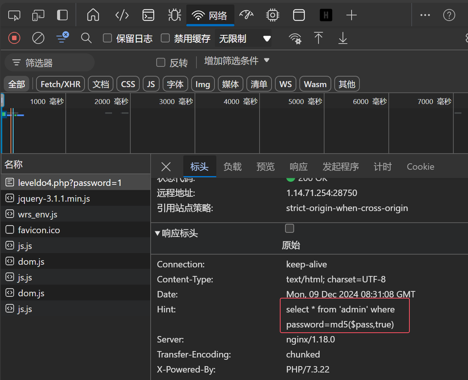Viewport: 468px width, 380px height.
Task: Switch to the 发起程序 tab
Action: pos(341,167)
